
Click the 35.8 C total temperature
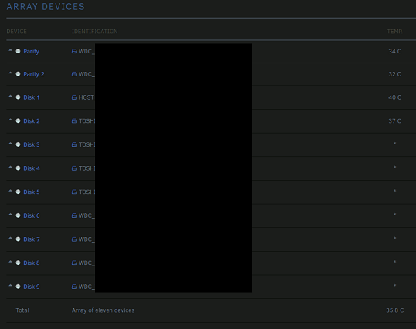(x=395, y=310)
